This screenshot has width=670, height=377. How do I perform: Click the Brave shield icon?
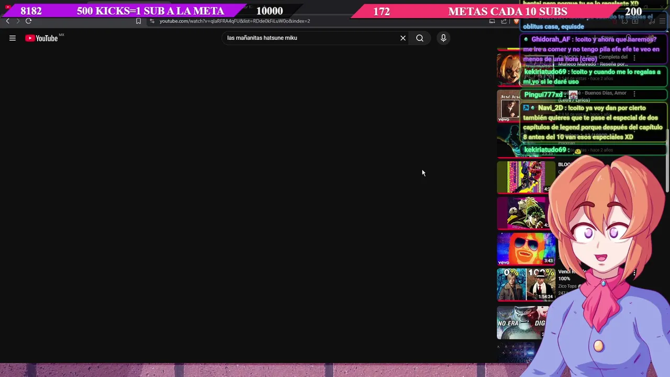[x=516, y=21]
